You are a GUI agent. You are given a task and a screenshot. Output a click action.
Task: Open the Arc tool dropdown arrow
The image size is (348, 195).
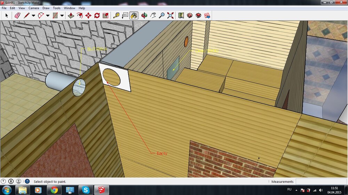click(48, 15)
